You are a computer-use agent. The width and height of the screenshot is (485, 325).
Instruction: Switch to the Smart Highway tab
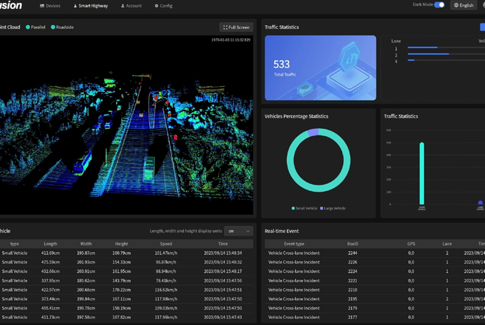(90, 6)
